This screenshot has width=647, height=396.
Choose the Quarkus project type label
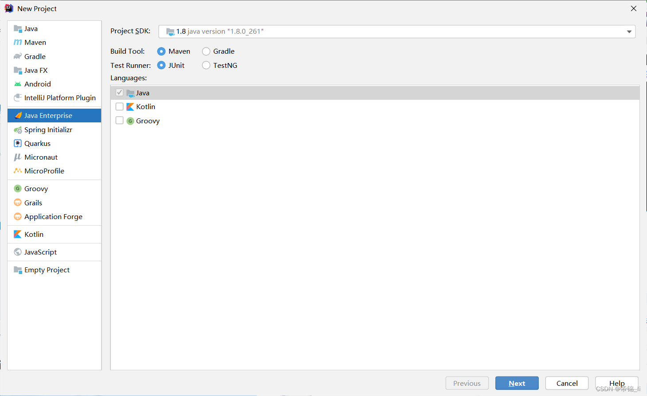(38, 144)
